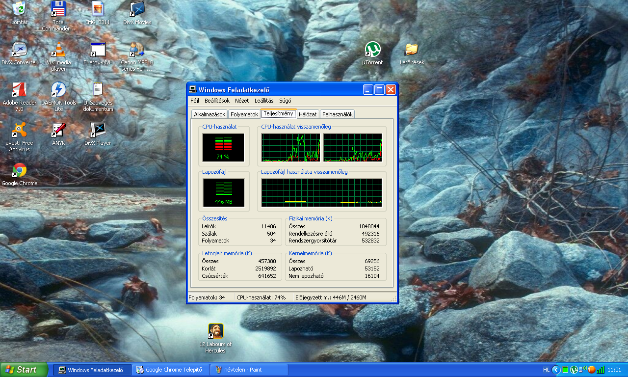
Task: Click the Letöltések folder icon
Action: point(412,50)
